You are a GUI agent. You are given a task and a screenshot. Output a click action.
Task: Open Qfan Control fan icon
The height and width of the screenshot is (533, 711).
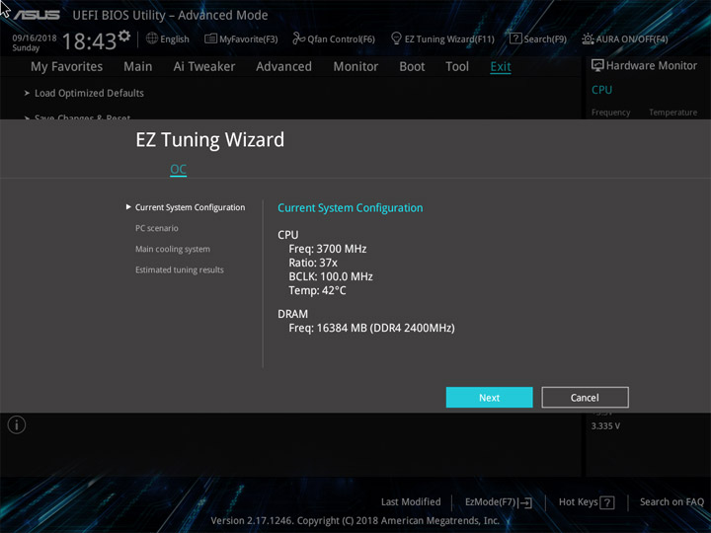coord(299,38)
